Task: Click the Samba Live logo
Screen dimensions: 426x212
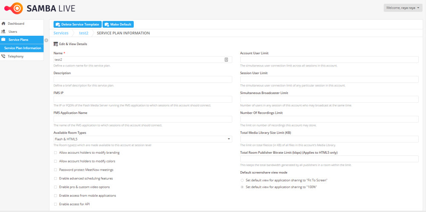Action: [40, 9]
